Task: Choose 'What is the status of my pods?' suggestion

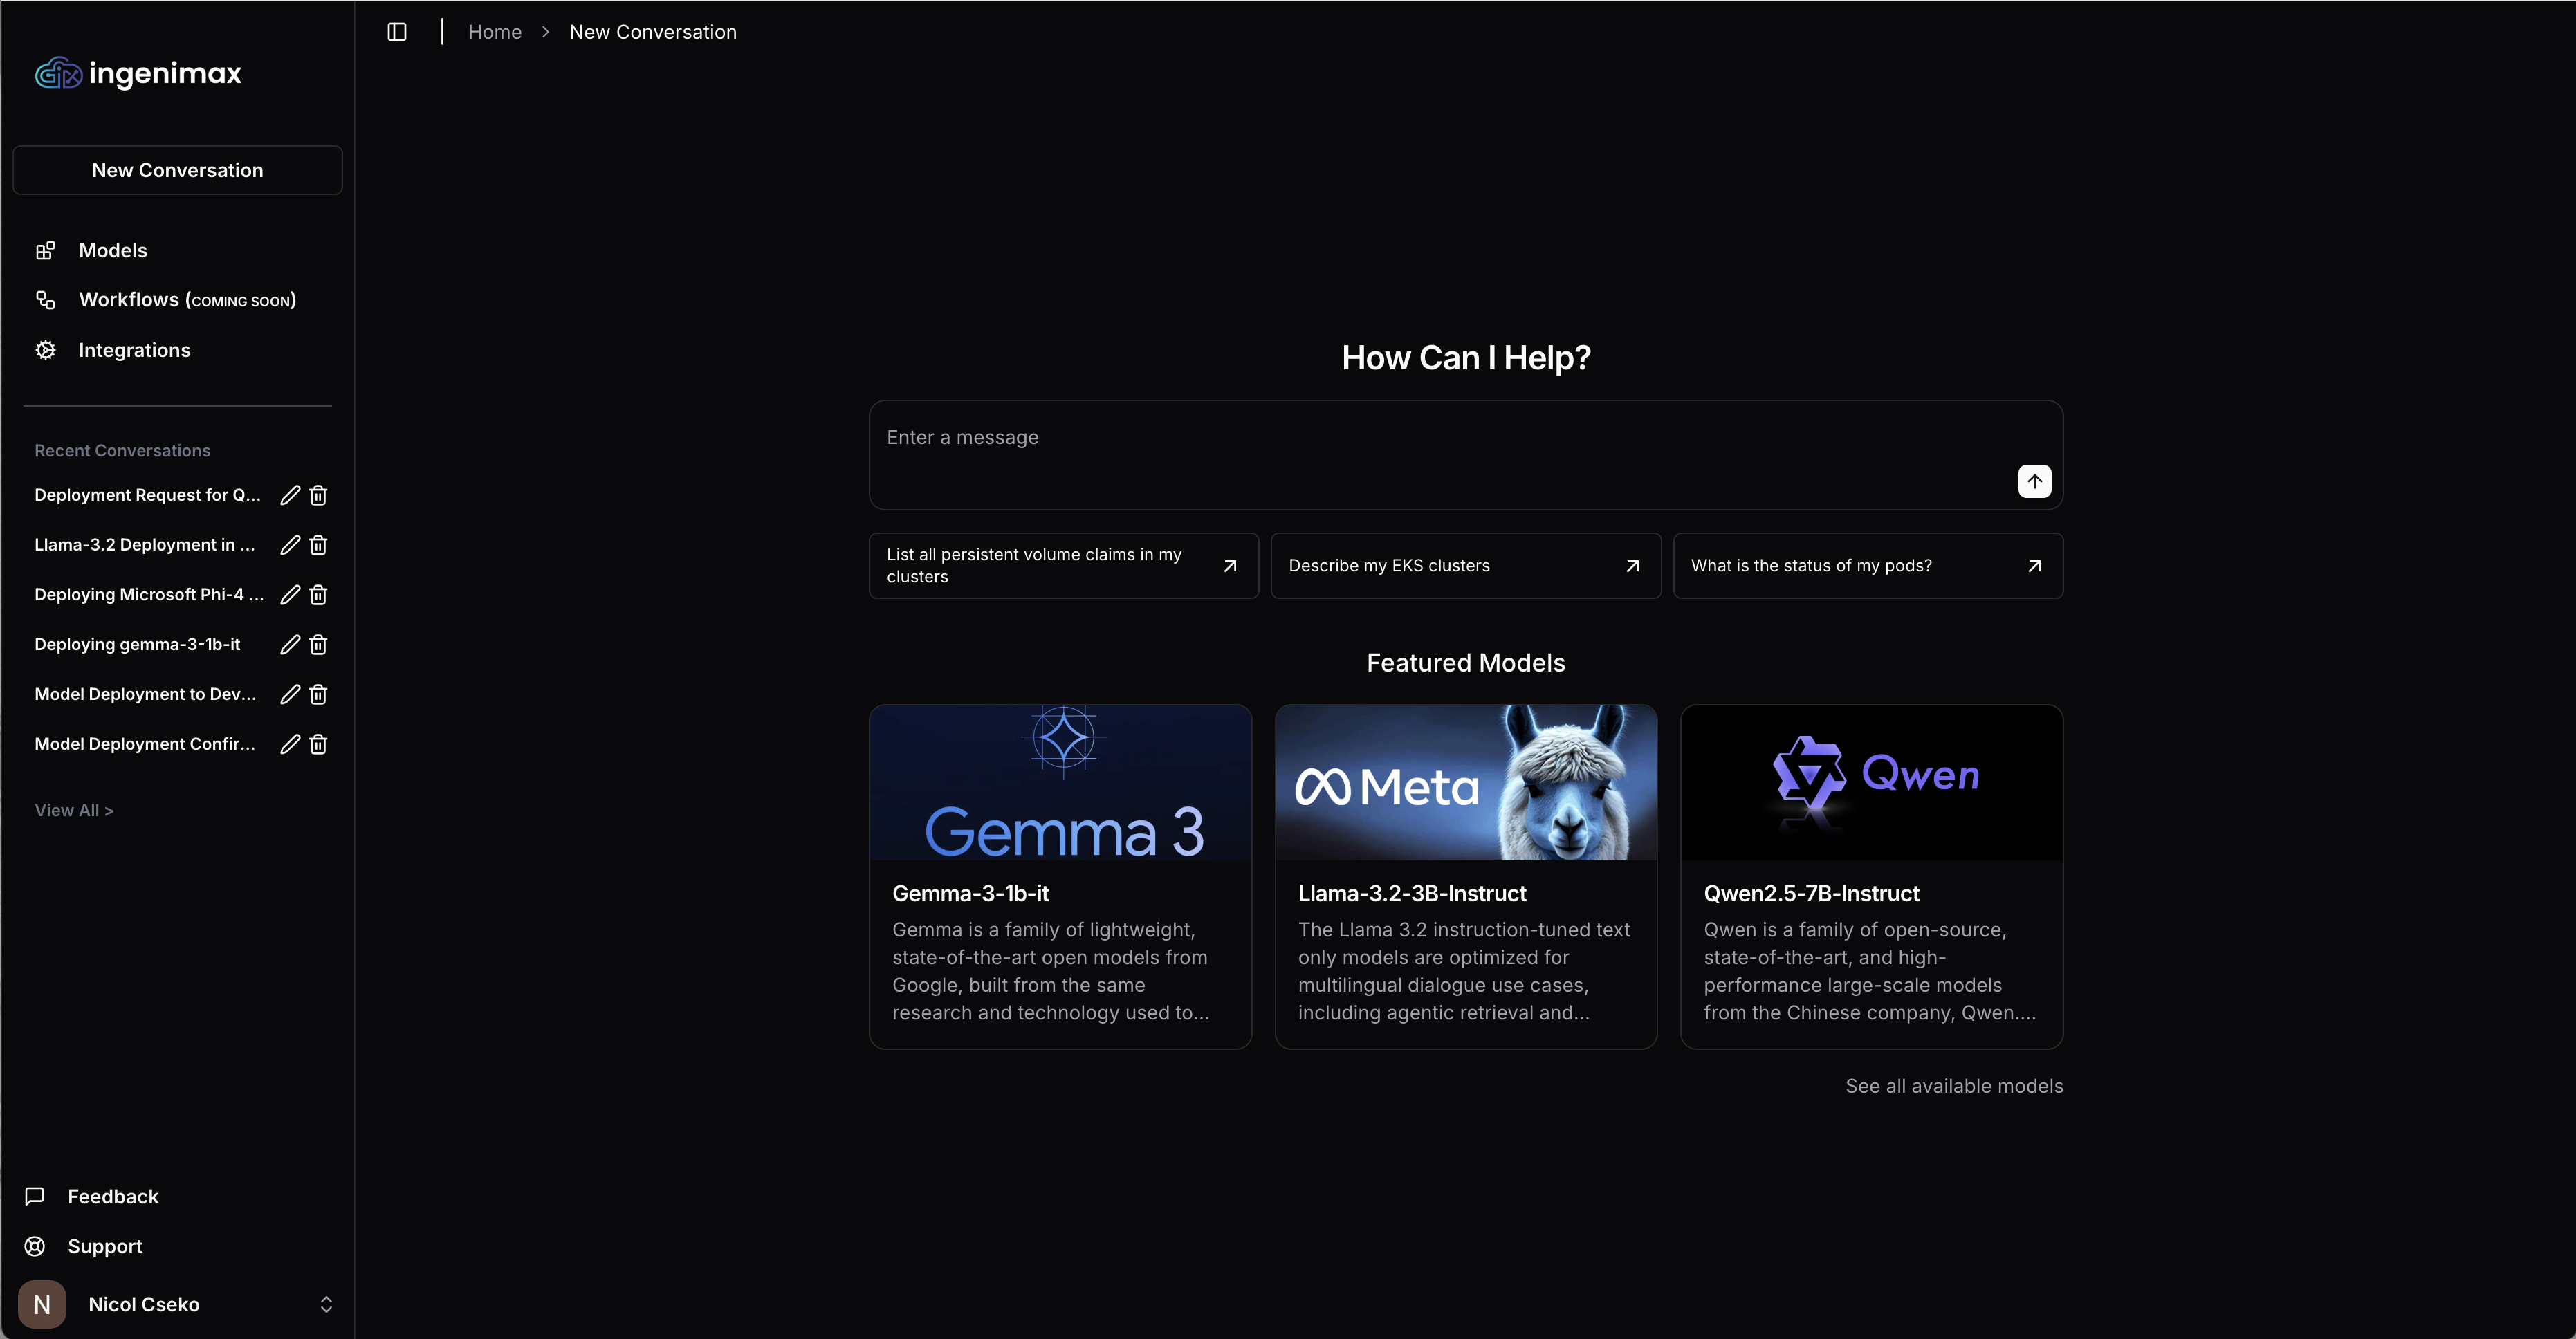Action: click(1868, 566)
